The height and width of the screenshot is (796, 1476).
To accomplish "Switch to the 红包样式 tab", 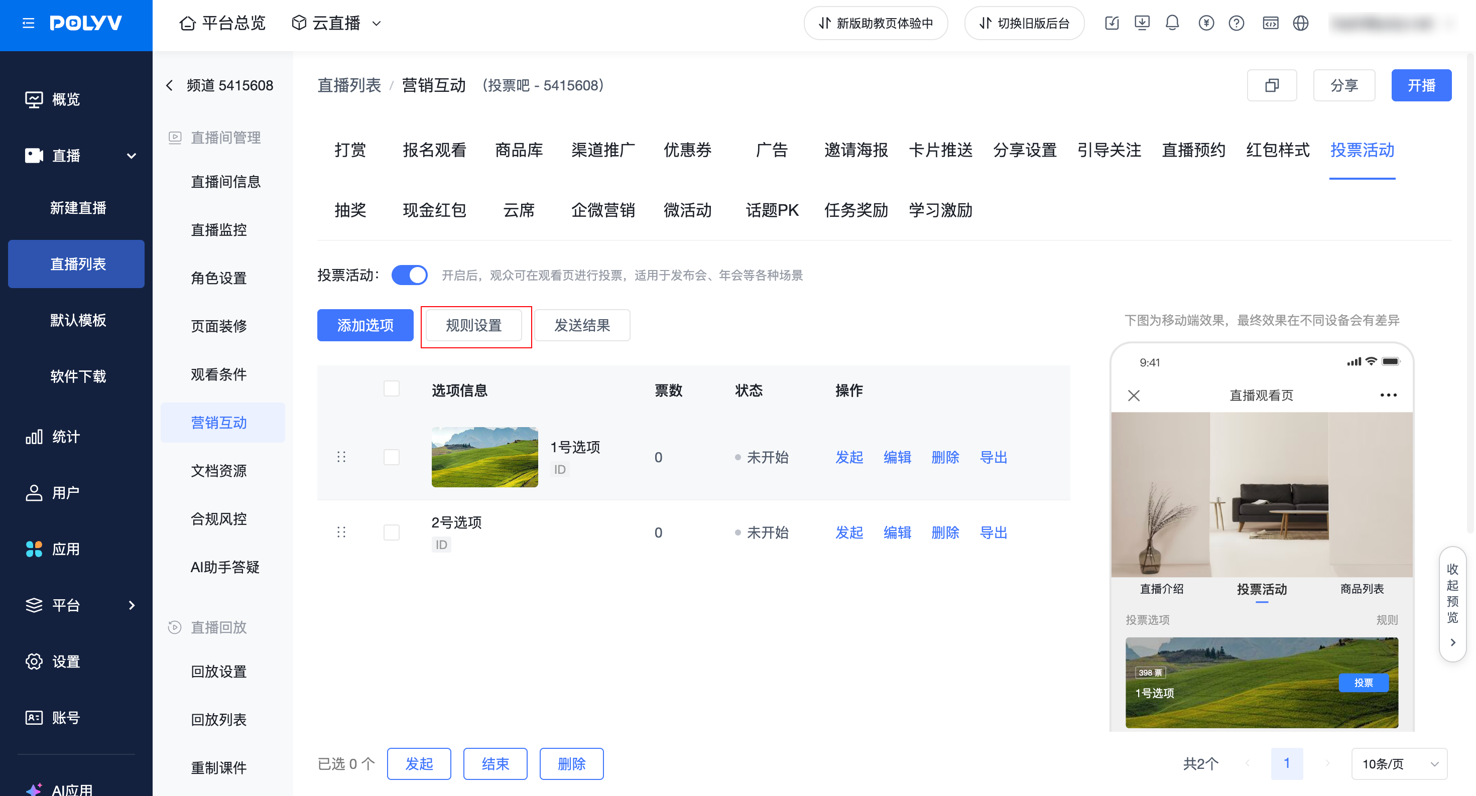I will pos(1278,150).
